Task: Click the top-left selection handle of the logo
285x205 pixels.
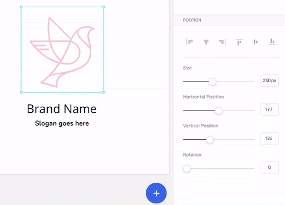Action: click(21, 7)
